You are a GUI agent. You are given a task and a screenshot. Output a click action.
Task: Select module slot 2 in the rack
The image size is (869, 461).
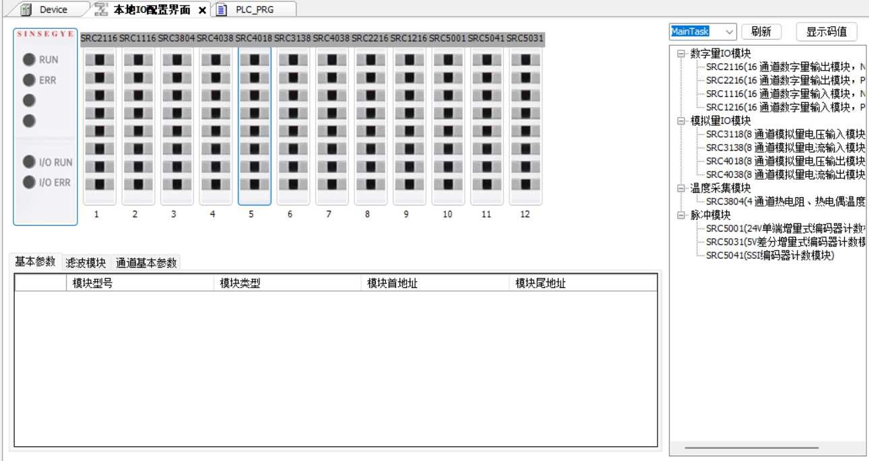point(138,126)
